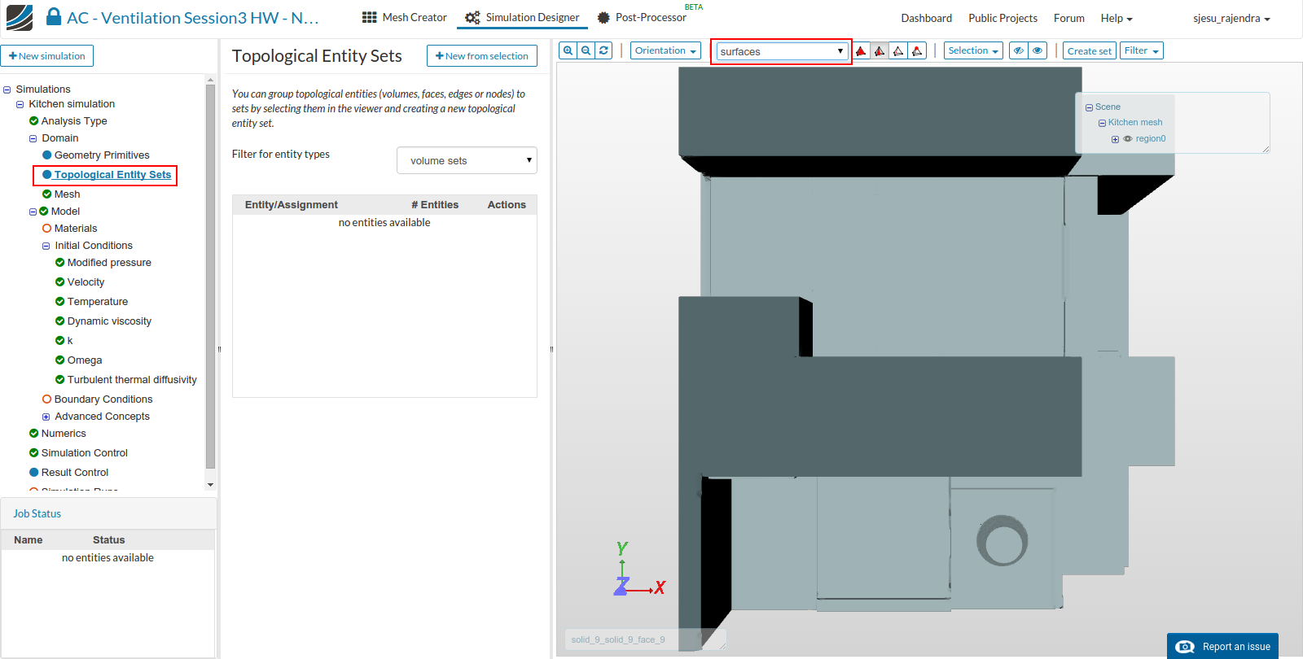Open the surfaces picking mode dropdown

tap(781, 51)
